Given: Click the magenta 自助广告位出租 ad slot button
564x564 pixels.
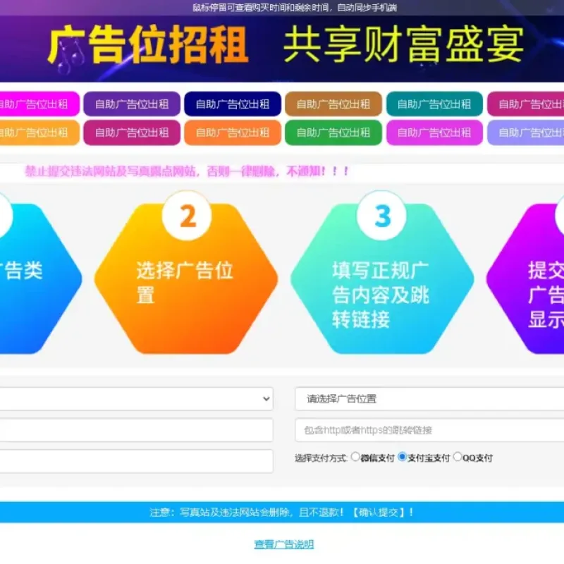Looking at the screenshot, I should click(39, 104).
